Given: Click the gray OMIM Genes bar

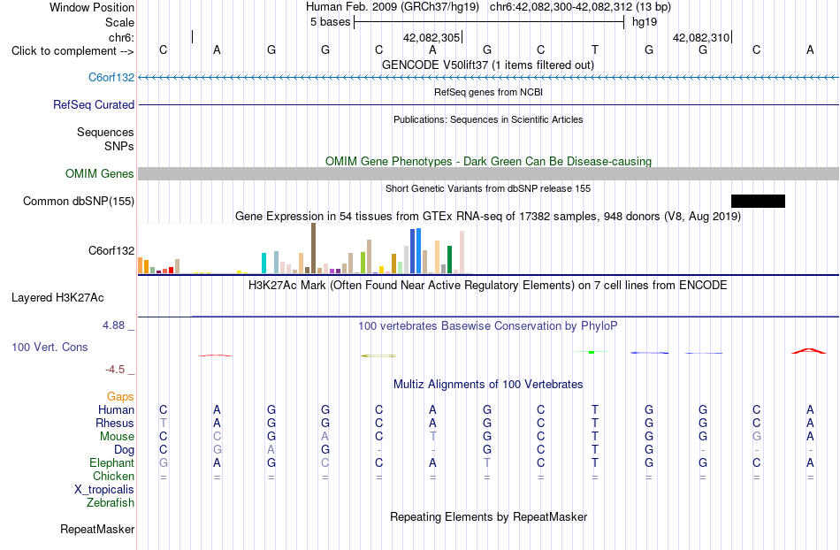Looking at the screenshot, I should [489, 173].
